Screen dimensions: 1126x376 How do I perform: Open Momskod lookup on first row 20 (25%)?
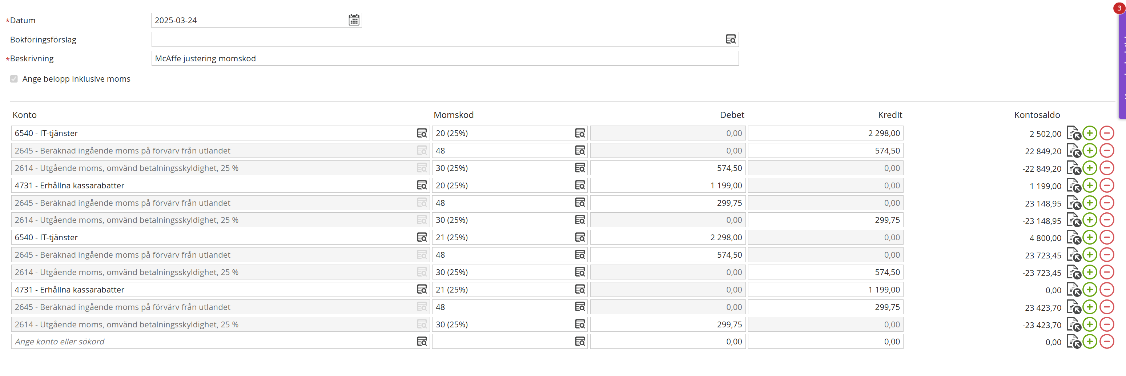pyautogui.click(x=580, y=133)
